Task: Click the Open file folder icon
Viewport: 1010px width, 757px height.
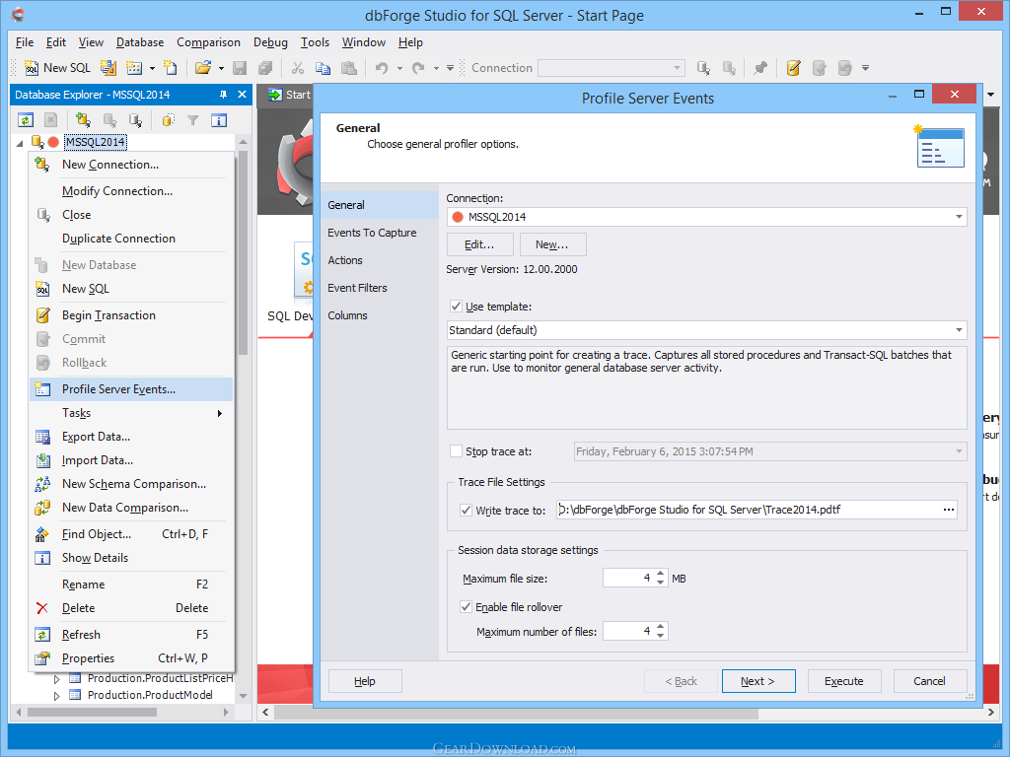Action: pyautogui.click(x=203, y=68)
